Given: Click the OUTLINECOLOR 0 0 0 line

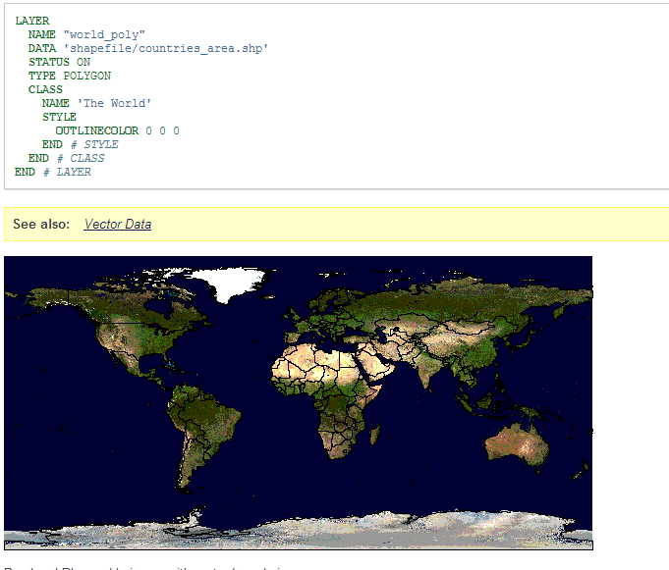Looking at the screenshot, I should 117,130.
